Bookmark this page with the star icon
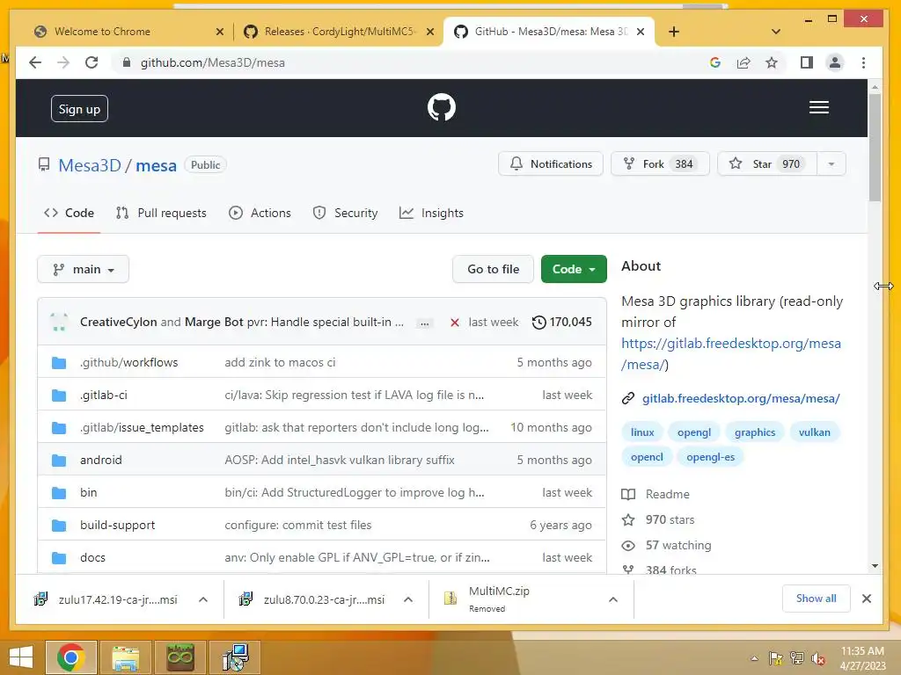 (x=772, y=62)
